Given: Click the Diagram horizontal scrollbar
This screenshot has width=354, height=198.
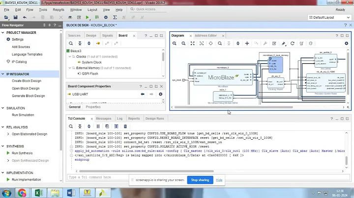Looking at the screenshot, I should (234, 107).
